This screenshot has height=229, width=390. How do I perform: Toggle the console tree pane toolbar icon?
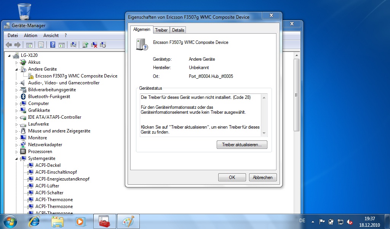point(29,45)
